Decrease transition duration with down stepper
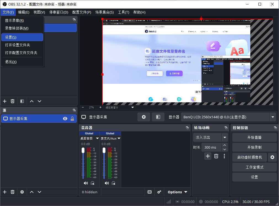Screen dimensions: 279x206 click(225, 149)
